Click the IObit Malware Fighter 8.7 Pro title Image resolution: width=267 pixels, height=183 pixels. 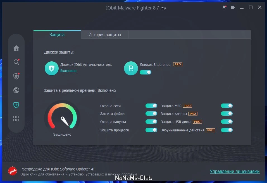(136, 8)
